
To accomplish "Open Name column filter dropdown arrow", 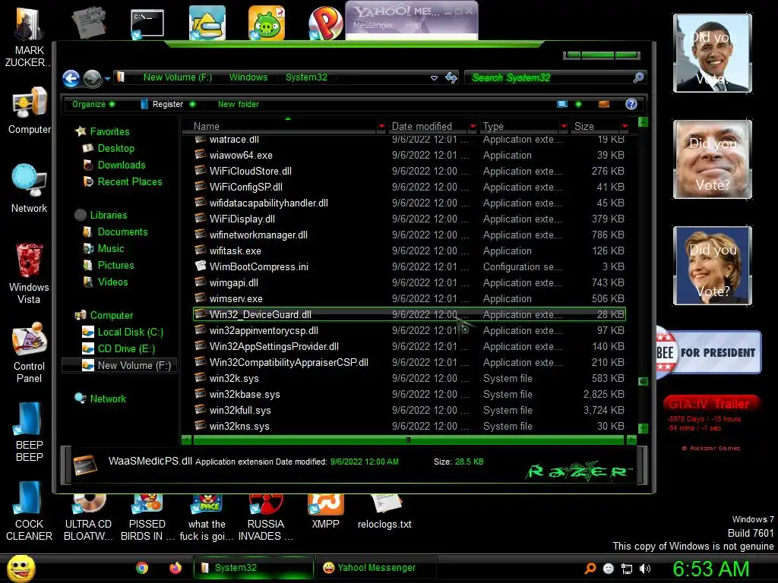I will pyautogui.click(x=381, y=127).
